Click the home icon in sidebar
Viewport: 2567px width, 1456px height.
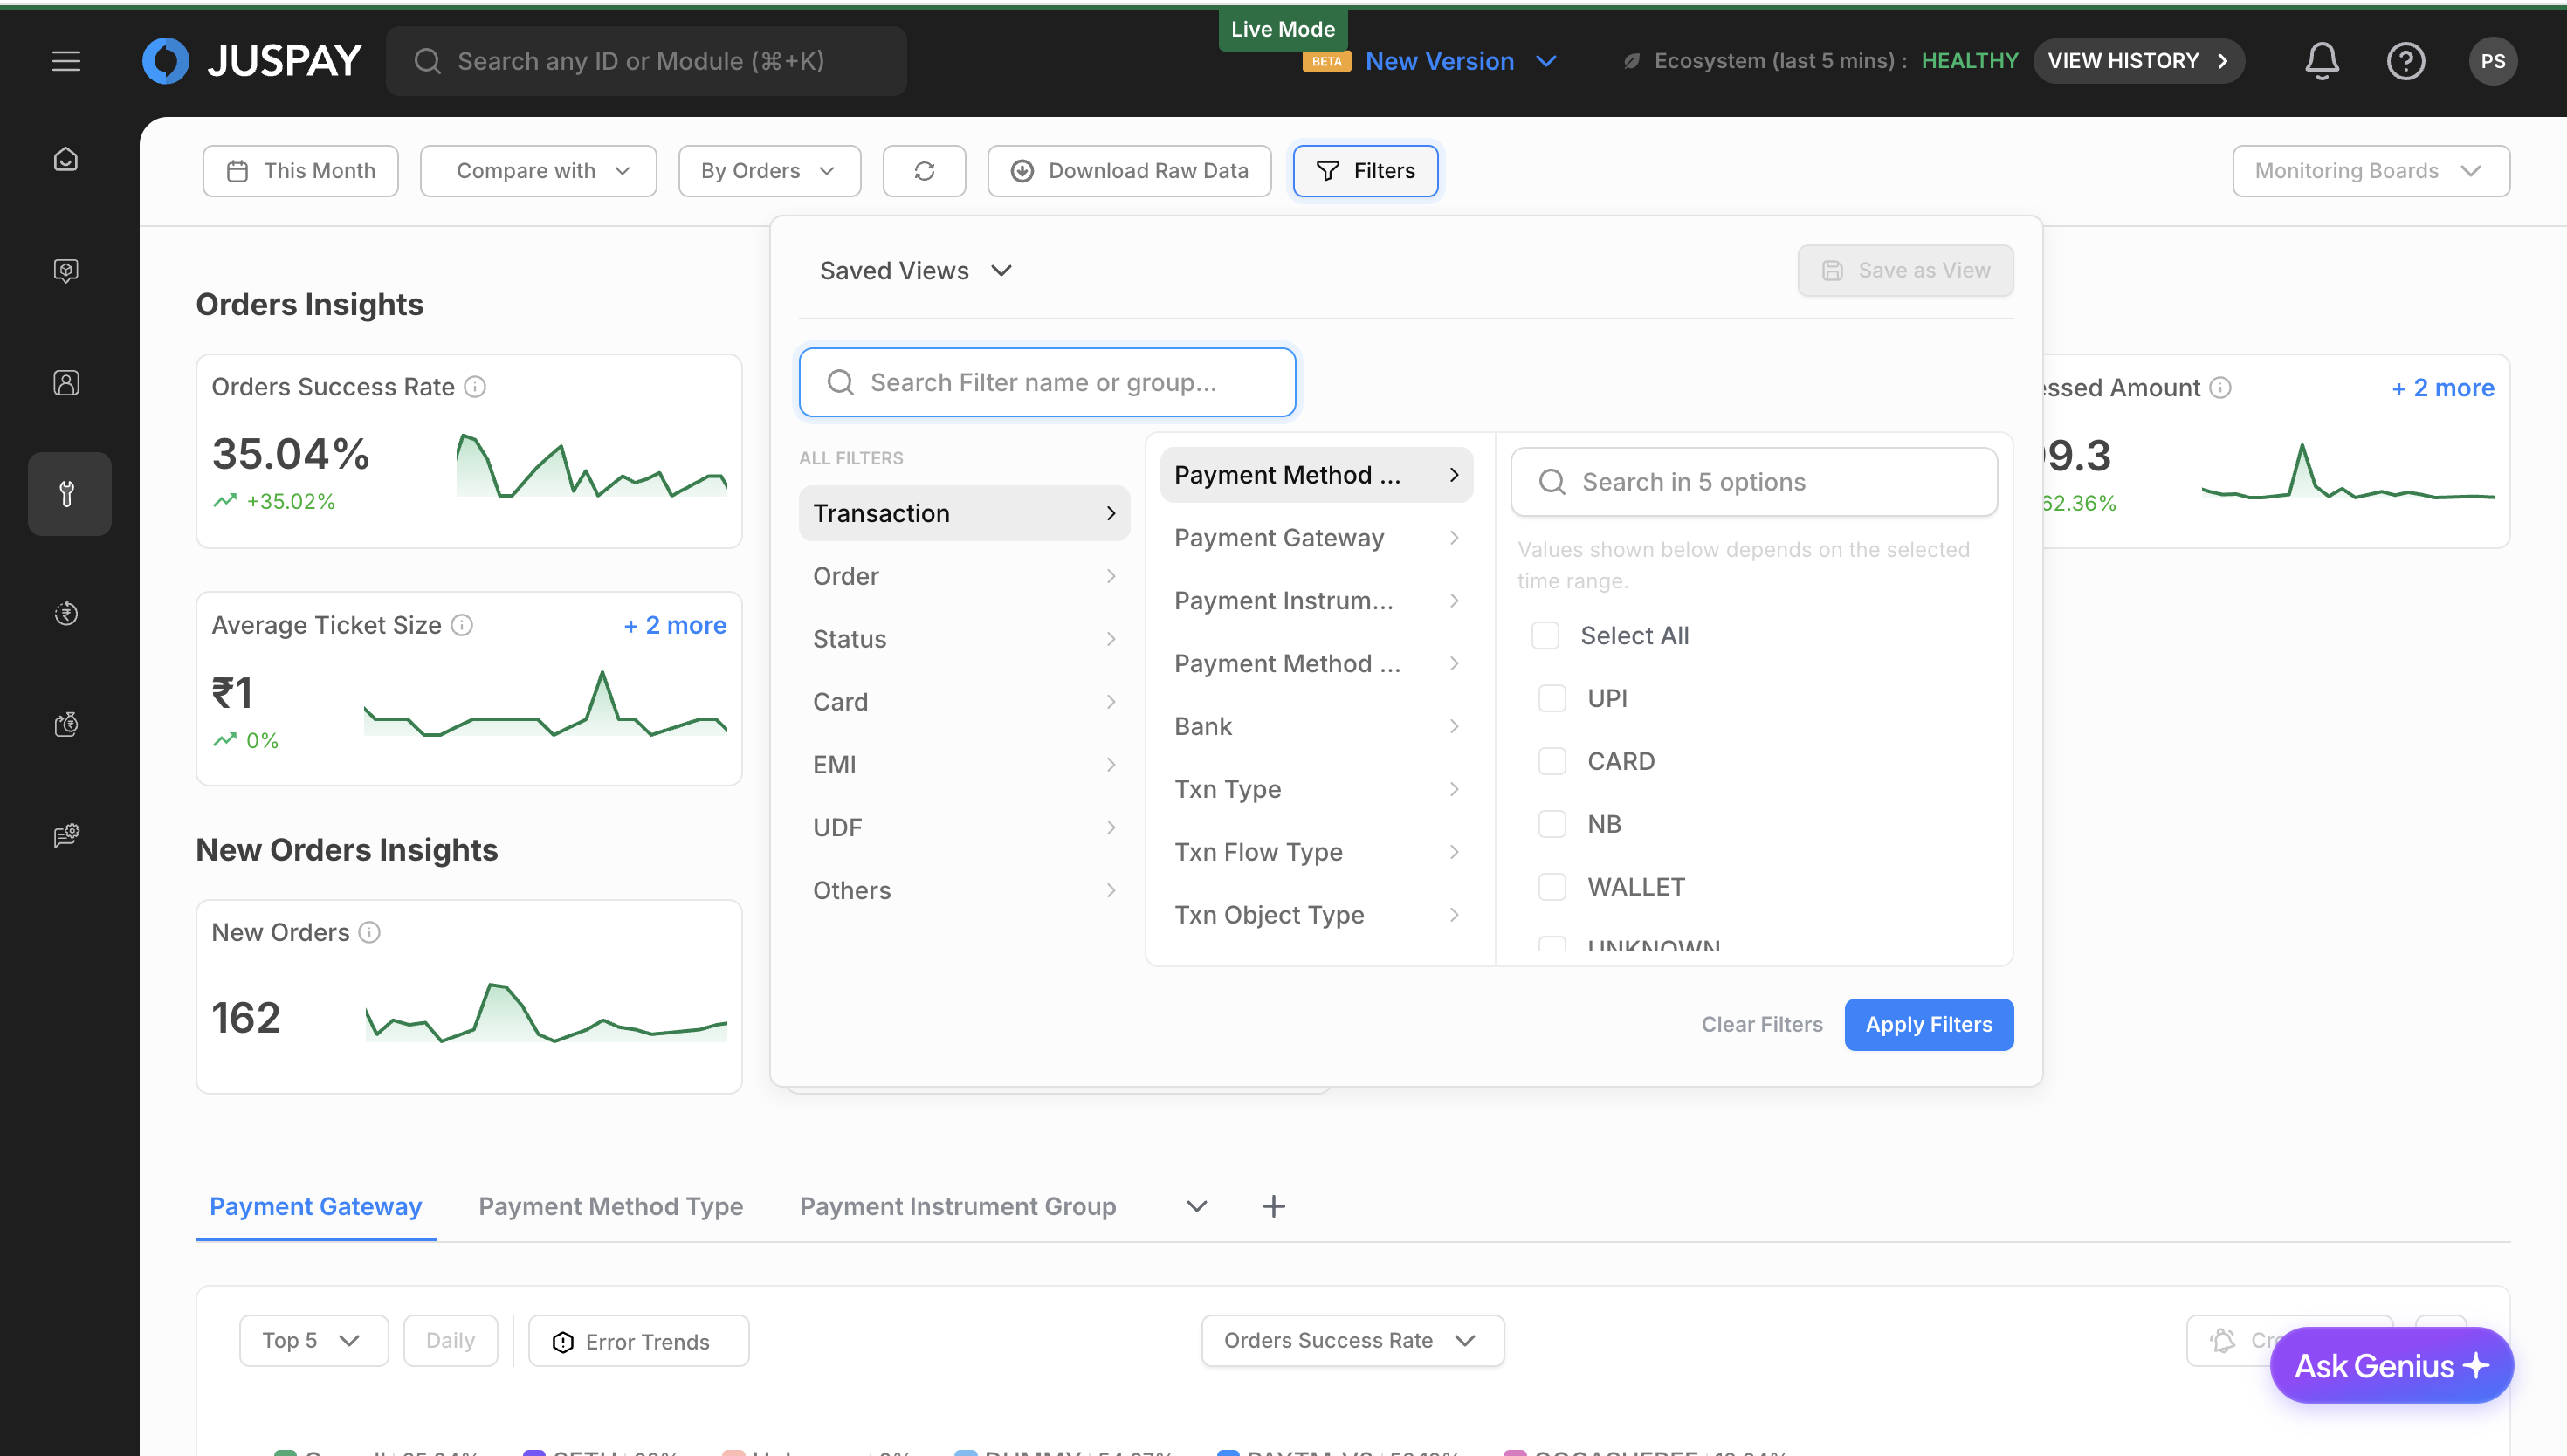(66, 160)
